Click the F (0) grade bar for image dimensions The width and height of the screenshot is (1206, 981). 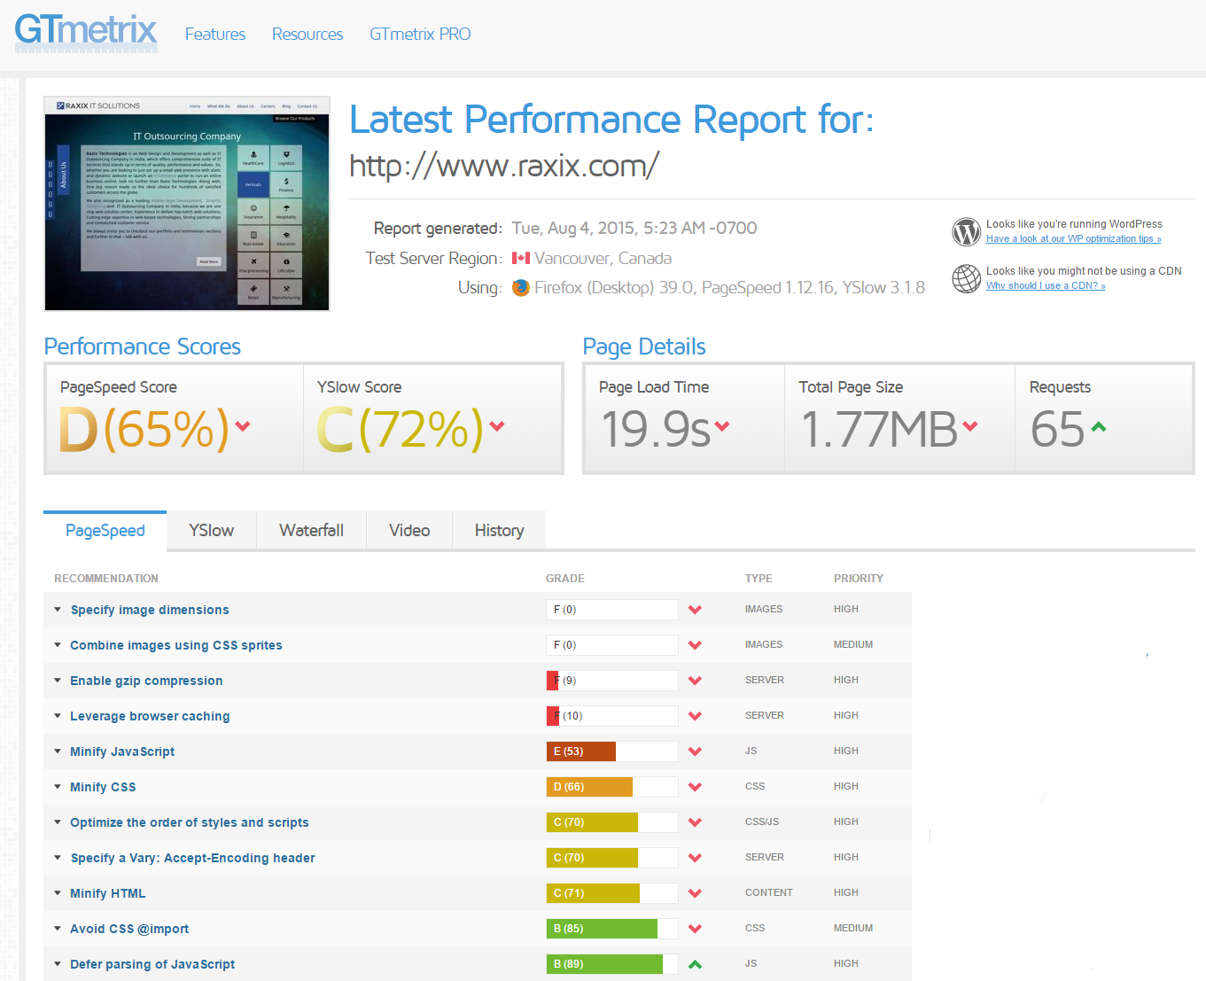(x=612, y=610)
